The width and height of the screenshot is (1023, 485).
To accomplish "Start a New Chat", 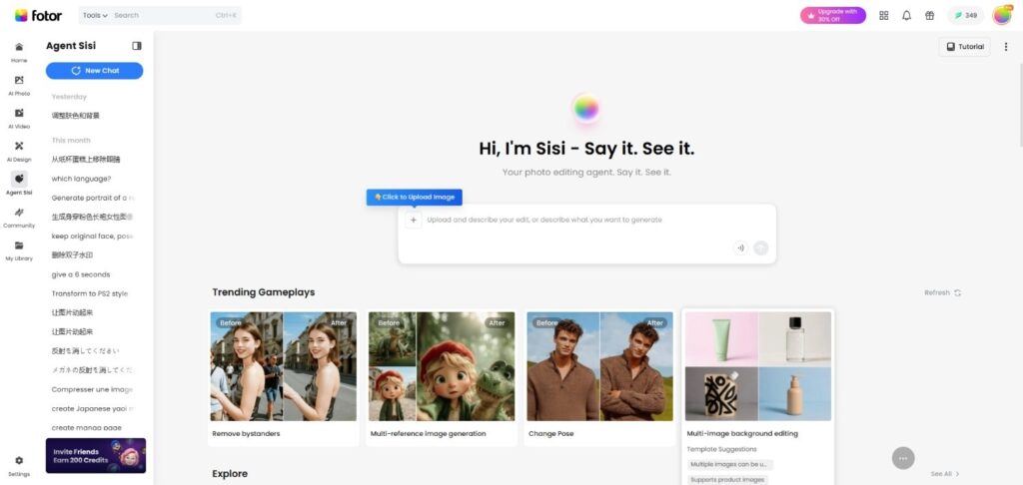I will [x=95, y=71].
